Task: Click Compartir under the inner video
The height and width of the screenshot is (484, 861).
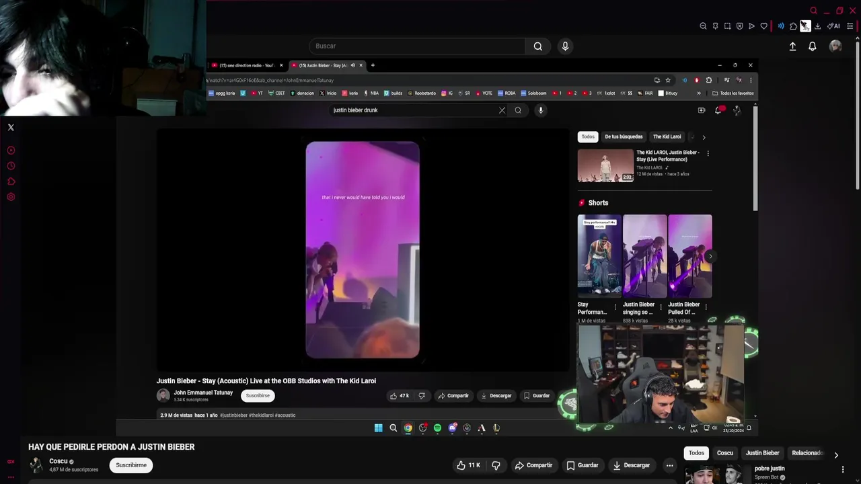Action: tap(453, 396)
